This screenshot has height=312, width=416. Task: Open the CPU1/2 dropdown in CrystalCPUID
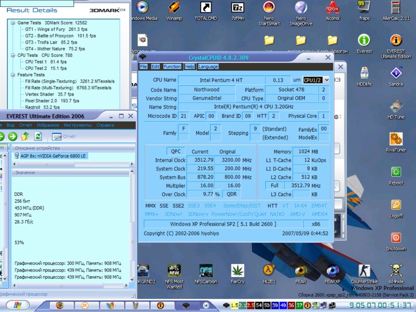pyautogui.click(x=327, y=80)
